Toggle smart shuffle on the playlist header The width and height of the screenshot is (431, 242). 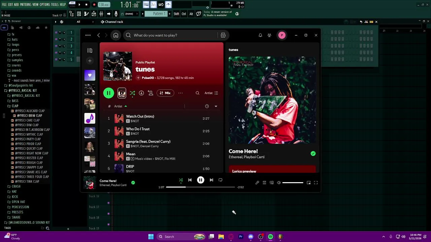tap(132, 93)
